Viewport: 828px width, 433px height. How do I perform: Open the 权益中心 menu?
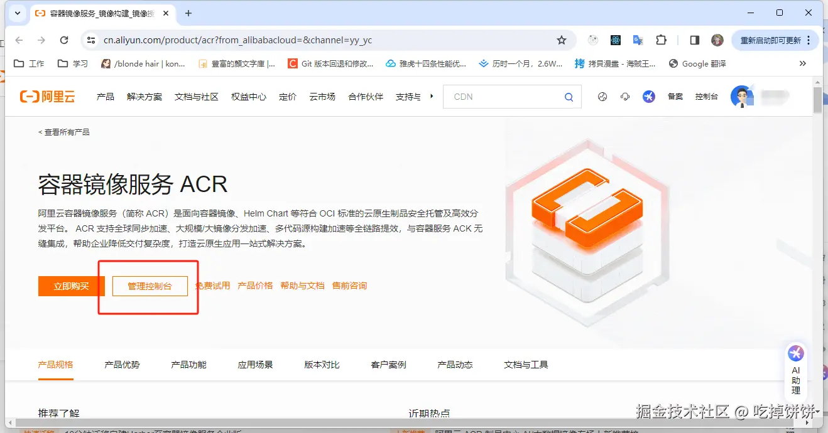click(x=249, y=97)
